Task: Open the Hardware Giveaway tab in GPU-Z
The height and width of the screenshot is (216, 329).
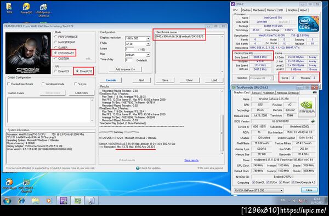Action: (288, 93)
